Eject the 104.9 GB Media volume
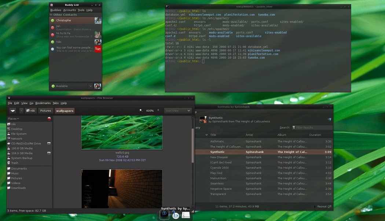The image size is (385, 221). [x=49, y=153]
